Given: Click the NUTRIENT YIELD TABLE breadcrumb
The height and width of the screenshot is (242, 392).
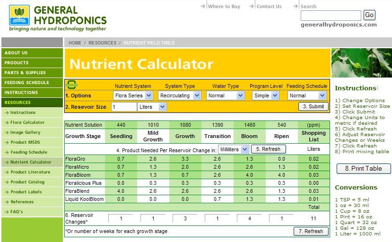Looking at the screenshot, I should (149, 43).
